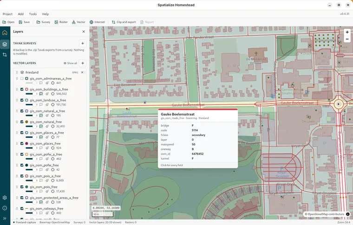Click 'Click for every field' in popup
Screen dimensions: 353x225
[x=172, y=165]
